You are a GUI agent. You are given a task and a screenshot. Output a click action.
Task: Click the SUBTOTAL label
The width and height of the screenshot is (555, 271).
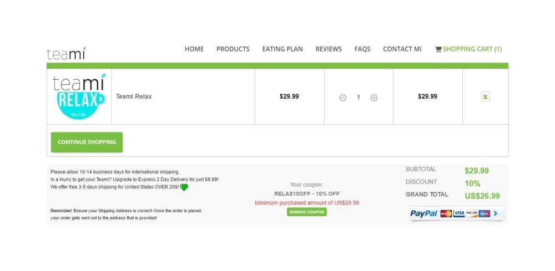coord(421,169)
